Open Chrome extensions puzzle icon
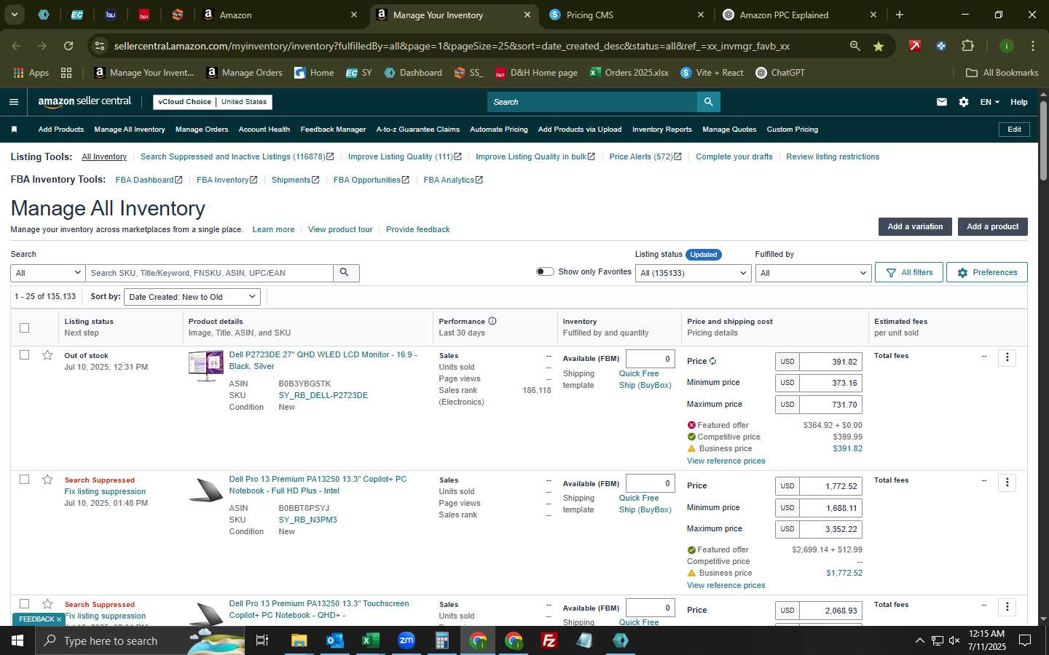Screen dimensions: 1049x655 tap(967, 46)
